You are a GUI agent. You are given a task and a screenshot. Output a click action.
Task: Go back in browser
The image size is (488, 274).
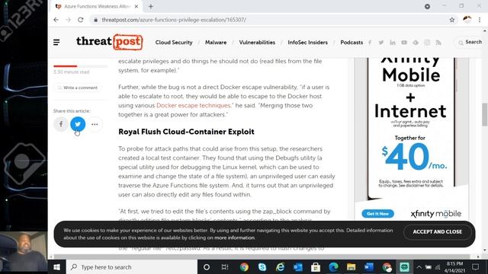56,20
